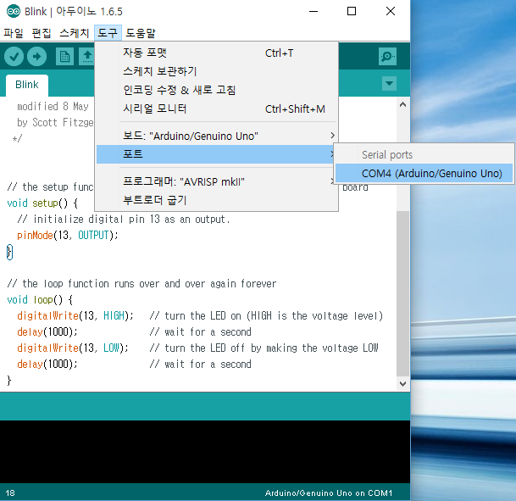
Task: Click the void loop() line
Action: [40, 299]
